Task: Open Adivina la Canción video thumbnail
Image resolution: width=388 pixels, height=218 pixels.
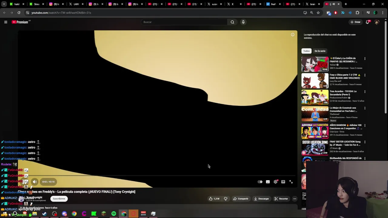Action: 315,131
